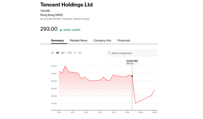
Task: Choose the 1Y chart range
Action: click(x=75, y=53)
